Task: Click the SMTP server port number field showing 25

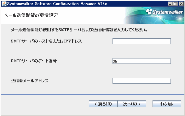Action: (x=142, y=61)
